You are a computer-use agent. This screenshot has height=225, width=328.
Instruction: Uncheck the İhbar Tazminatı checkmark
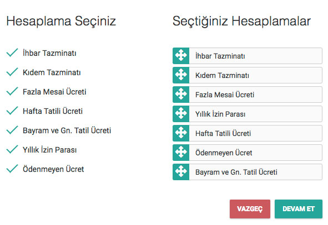coord(12,53)
